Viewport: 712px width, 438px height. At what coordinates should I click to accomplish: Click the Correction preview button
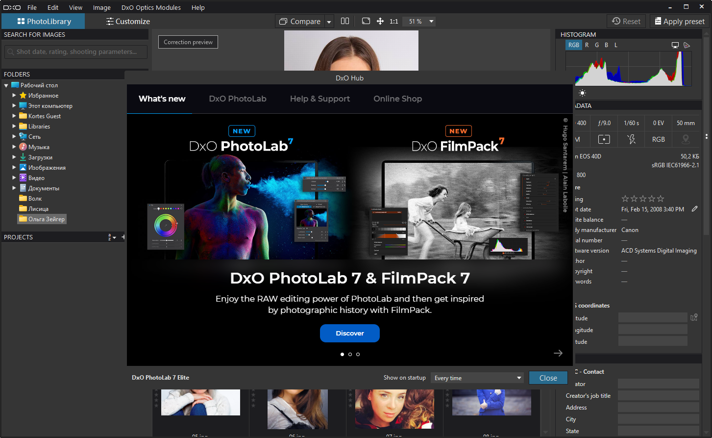pos(188,42)
